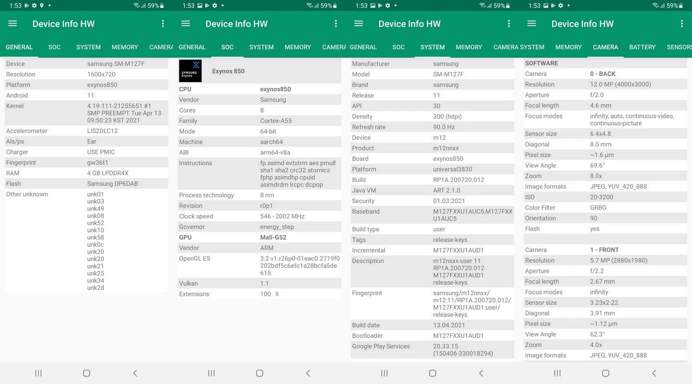The image size is (692, 384).
Task: Tap back navigation arrow below camera details screen
Action: click(654, 373)
